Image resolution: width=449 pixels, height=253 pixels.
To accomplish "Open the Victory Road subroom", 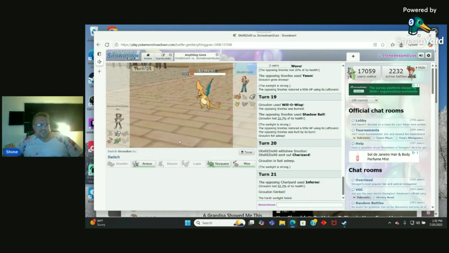I will point(384,197).
